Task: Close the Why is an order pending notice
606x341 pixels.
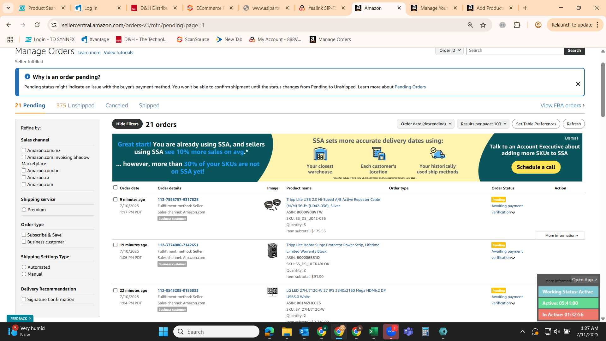Action: 578,84
